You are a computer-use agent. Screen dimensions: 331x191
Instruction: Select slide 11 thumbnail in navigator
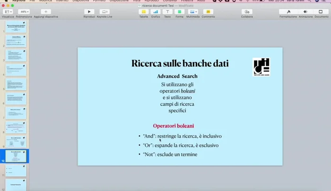[16, 171]
